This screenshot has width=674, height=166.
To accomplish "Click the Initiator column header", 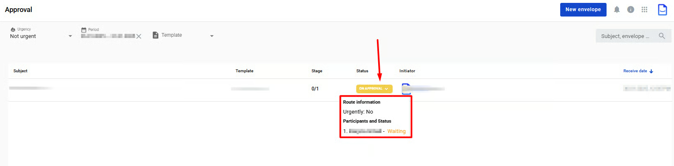I will pos(407,71).
